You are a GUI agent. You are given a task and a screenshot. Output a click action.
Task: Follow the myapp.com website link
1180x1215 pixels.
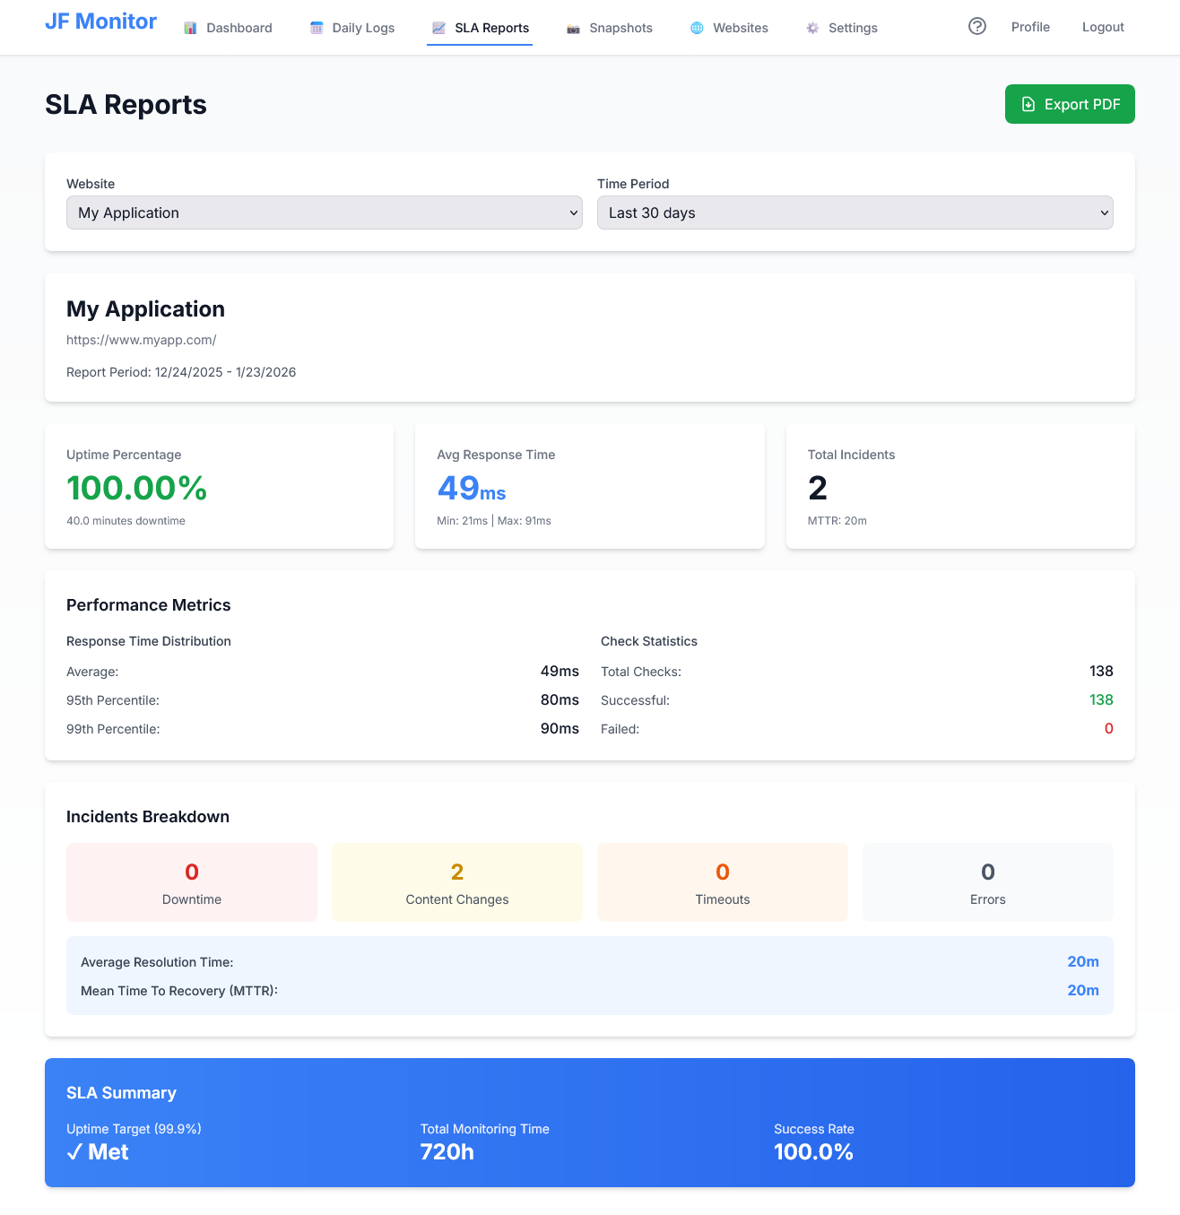[141, 340]
